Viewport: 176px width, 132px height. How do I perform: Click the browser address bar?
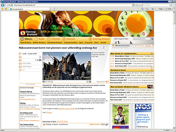click(72, 5)
